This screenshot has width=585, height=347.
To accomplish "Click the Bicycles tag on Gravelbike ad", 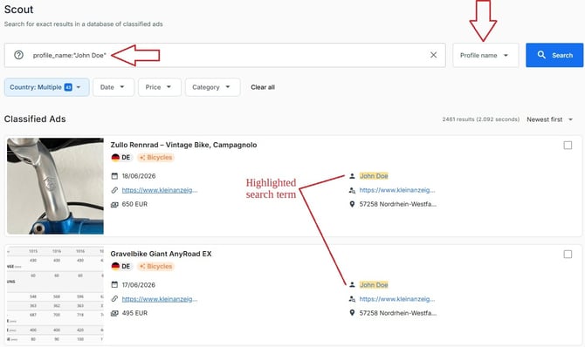I will [x=156, y=266].
